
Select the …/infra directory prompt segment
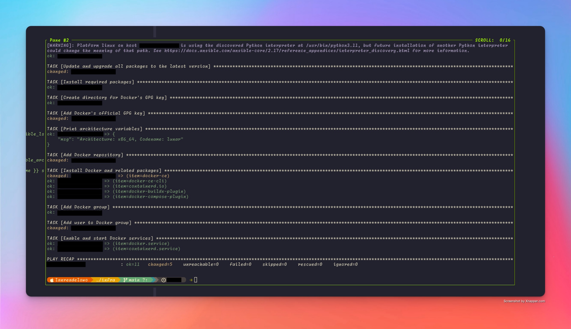click(106, 280)
